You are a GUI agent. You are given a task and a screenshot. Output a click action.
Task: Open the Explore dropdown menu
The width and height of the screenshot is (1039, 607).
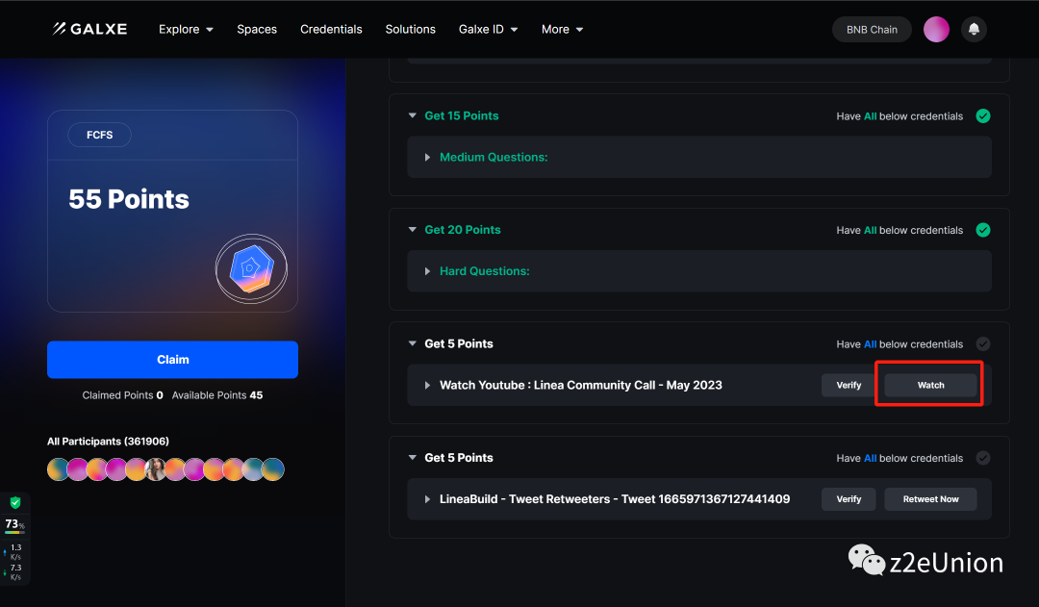(186, 29)
